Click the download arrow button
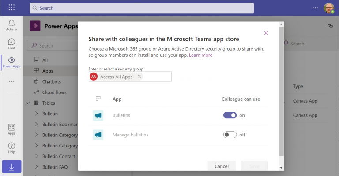 point(11,167)
